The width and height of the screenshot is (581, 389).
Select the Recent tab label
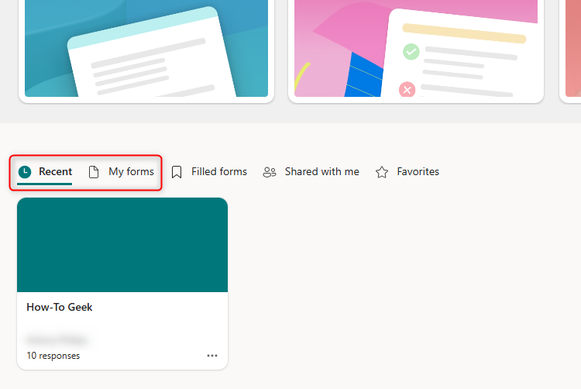click(x=55, y=171)
